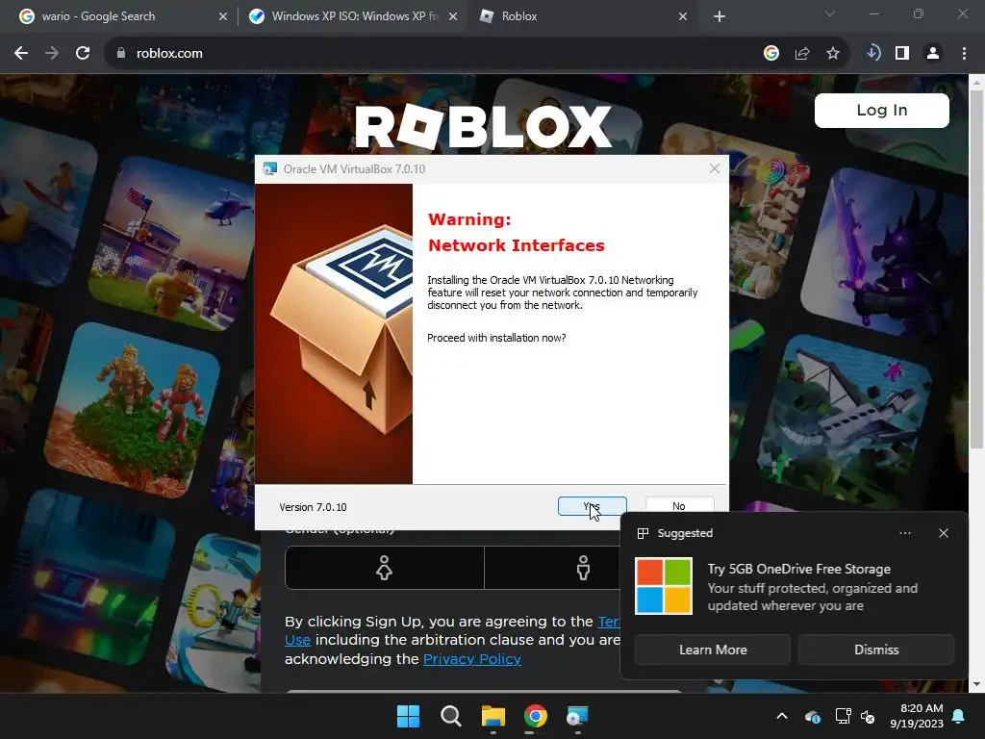Image resolution: width=985 pixels, height=739 pixels.
Task: Open the Chrome tab search chevron
Action: coord(830,13)
